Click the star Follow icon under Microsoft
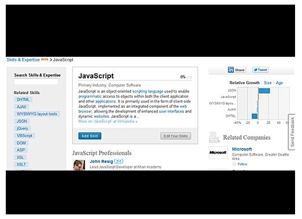Screen dimensions: 302x219 [x=234, y=164]
